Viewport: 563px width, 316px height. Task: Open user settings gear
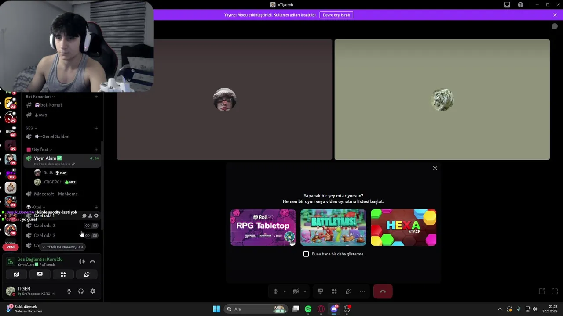click(93, 291)
